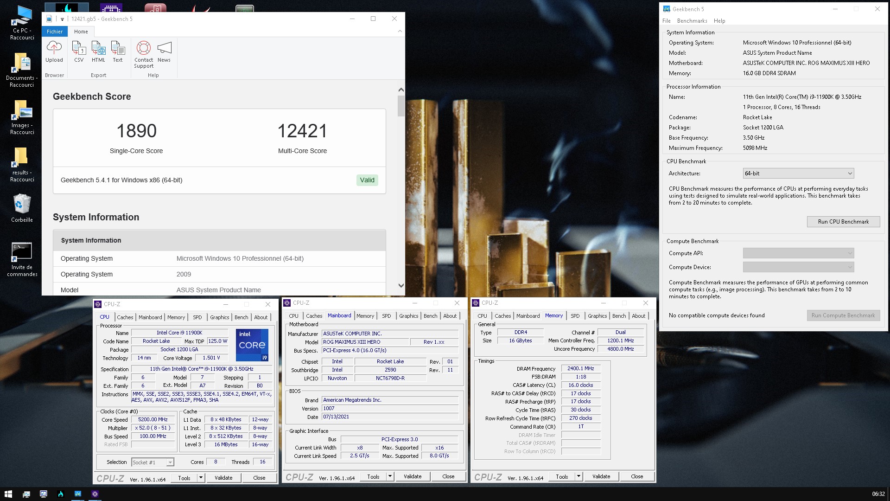Viewport: 890px width, 501px height.
Task: Click the performance monitor taskbar icon
Action: (26, 494)
